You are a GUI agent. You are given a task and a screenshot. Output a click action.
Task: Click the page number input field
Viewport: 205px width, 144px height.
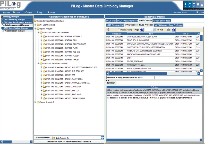click(x=149, y=30)
